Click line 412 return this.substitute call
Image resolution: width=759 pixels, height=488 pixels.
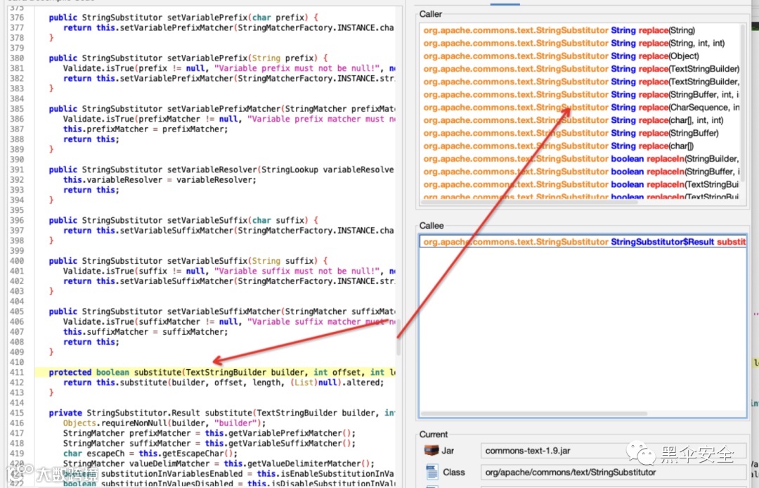(223, 383)
